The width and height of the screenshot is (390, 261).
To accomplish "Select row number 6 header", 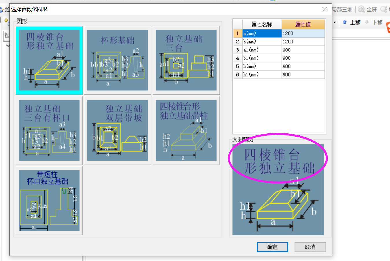I will point(237,74).
